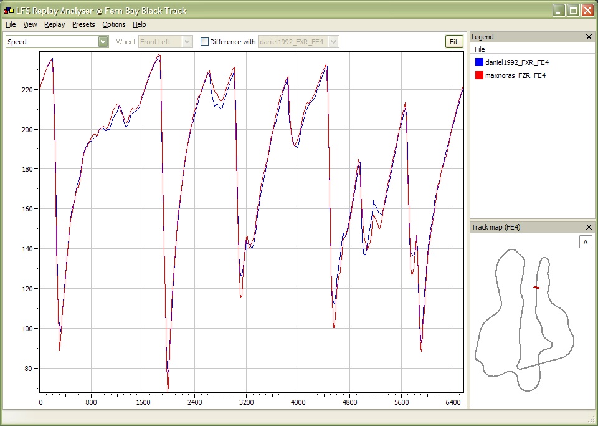Click the A button on track map
This screenshot has height=426, width=598.
coord(586,241)
